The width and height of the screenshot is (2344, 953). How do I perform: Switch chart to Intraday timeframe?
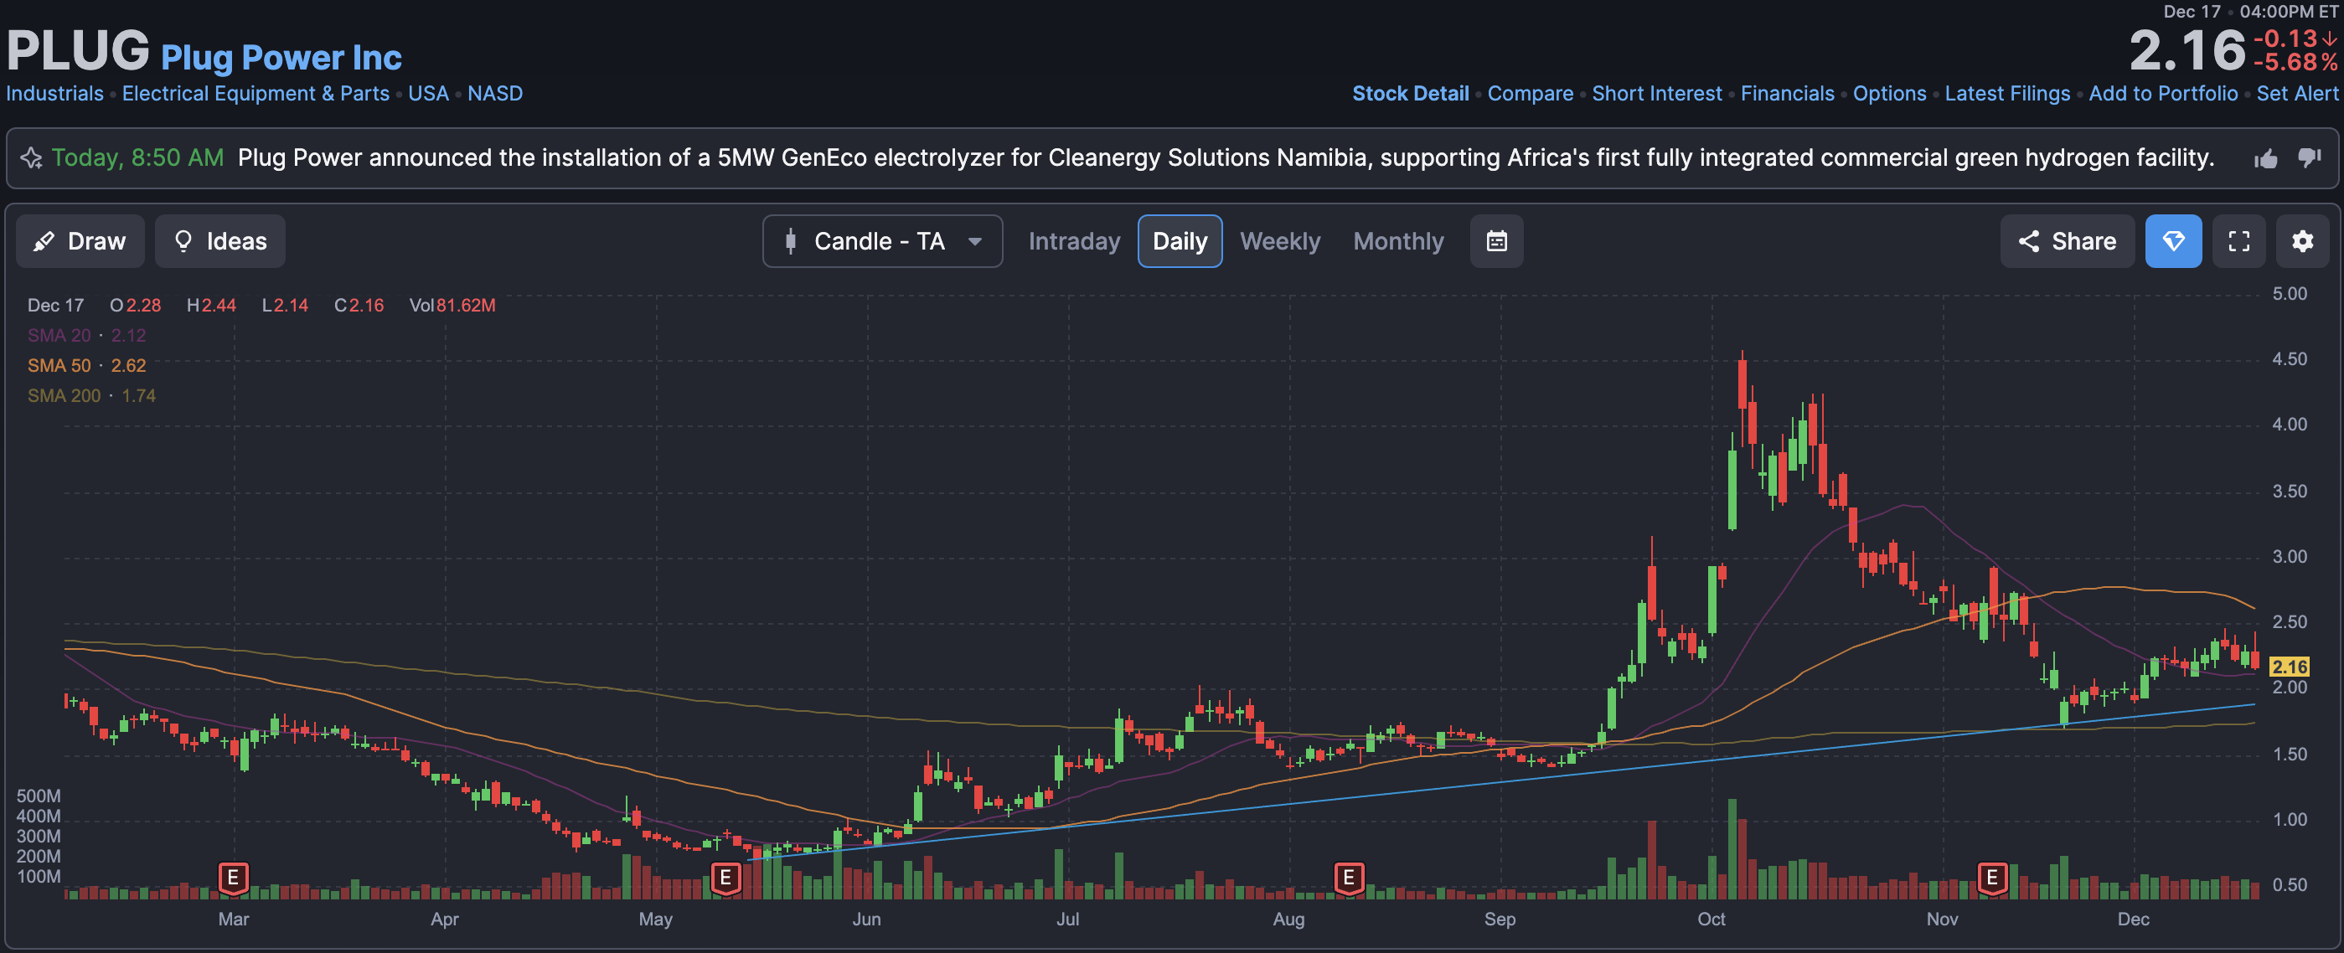(1074, 241)
